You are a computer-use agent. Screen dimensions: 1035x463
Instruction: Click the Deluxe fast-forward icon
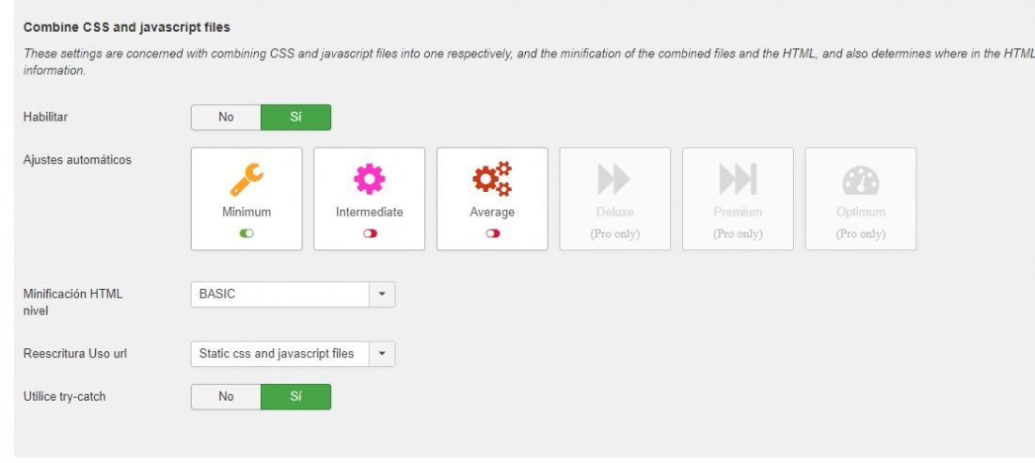(x=613, y=179)
